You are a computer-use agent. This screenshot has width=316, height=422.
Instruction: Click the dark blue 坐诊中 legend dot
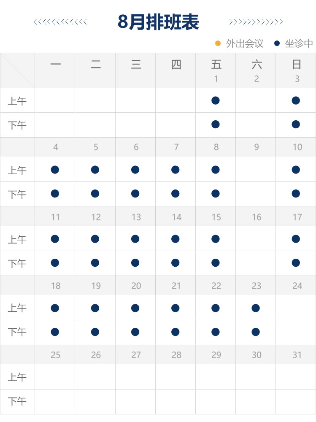coord(277,43)
